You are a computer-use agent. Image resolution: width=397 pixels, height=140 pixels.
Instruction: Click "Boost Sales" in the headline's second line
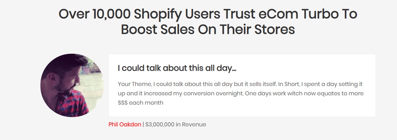pyautogui.click(x=158, y=30)
